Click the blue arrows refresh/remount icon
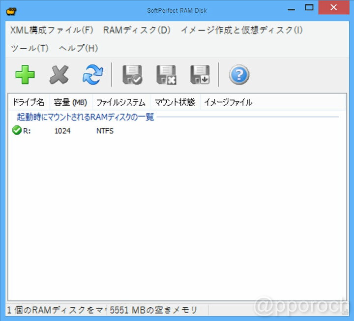This screenshot has height=321, width=354. [x=93, y=75]
